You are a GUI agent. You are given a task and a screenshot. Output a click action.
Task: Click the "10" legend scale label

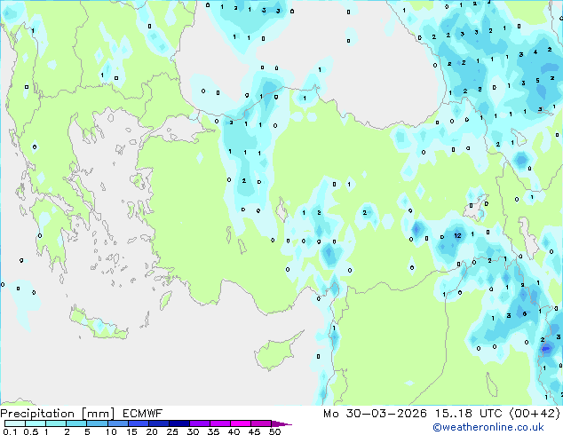[x=111, y=431]
